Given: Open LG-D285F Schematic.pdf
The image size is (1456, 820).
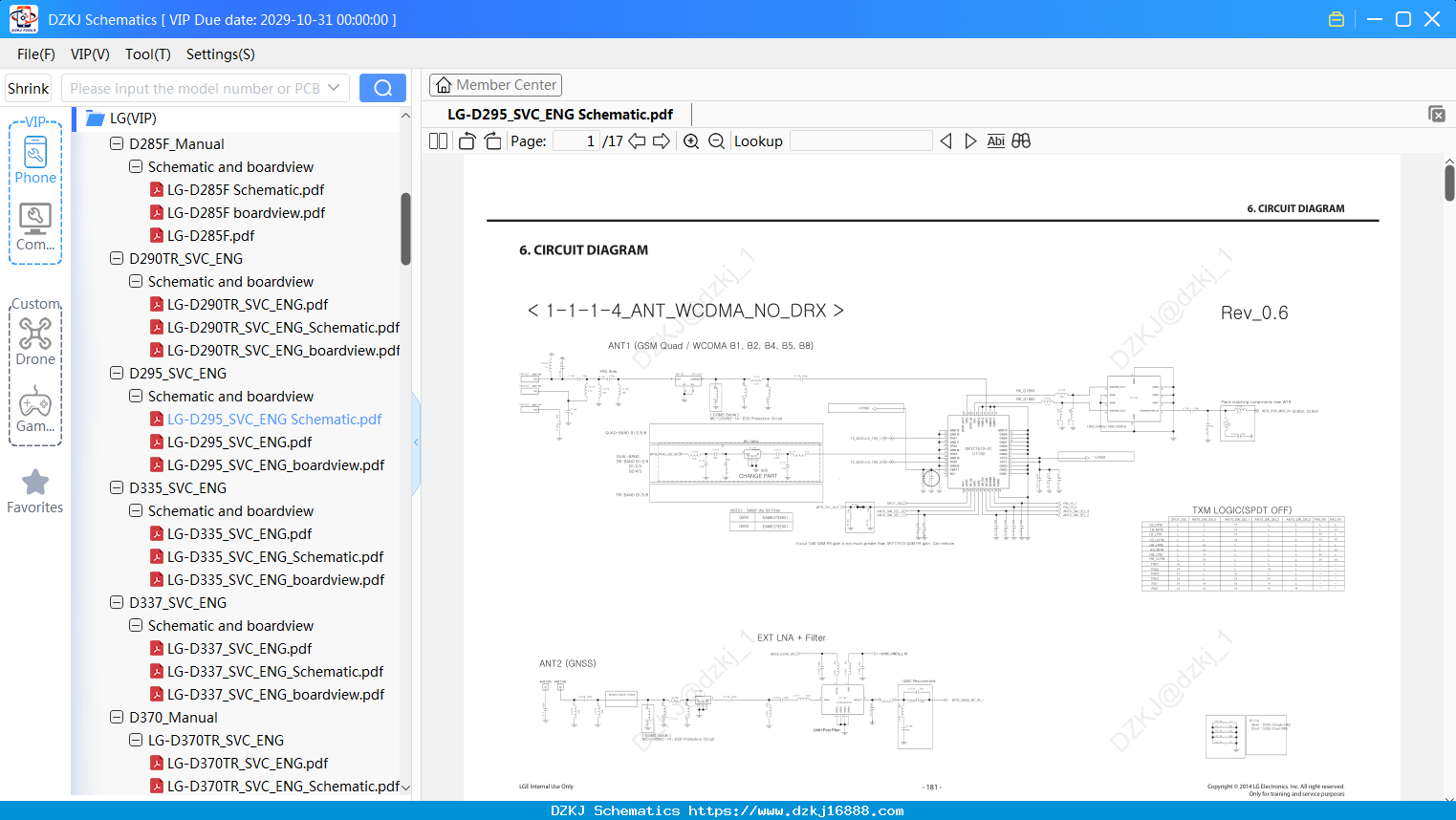Looking at the screenshot, I should pyautogui.click(x=246, y=189).
